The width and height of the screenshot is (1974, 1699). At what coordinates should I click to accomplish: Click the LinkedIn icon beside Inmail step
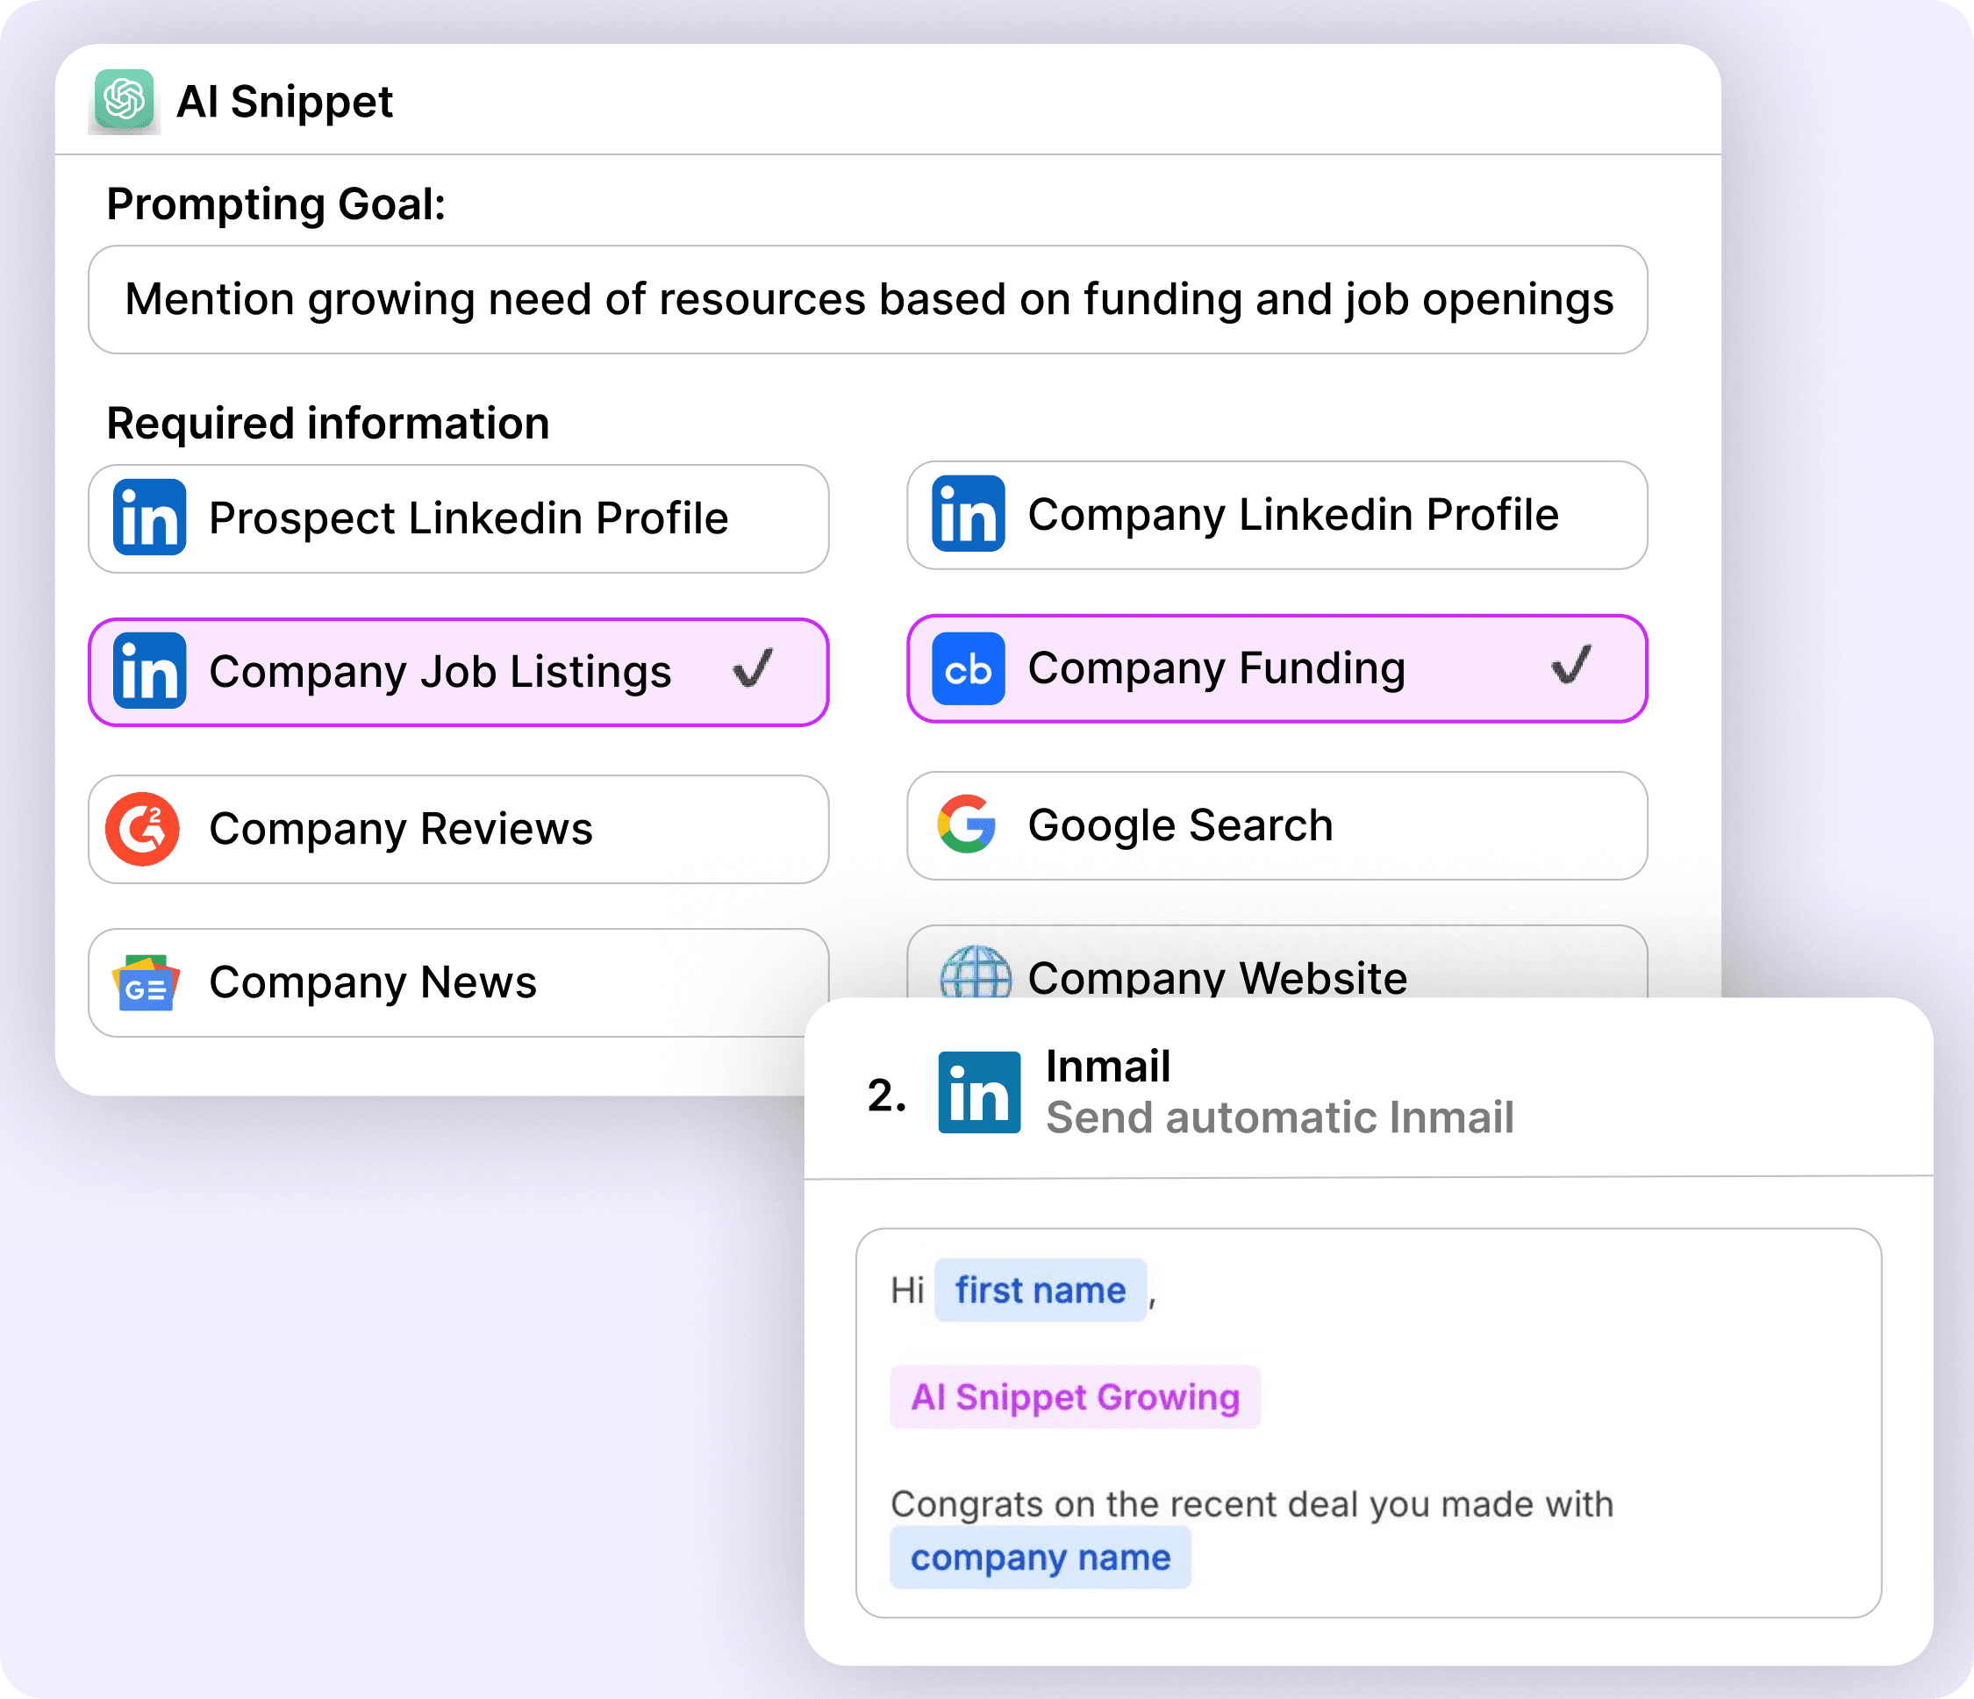979,1092
